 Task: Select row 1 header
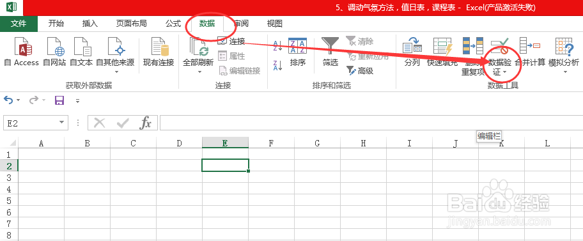[9, 154]
